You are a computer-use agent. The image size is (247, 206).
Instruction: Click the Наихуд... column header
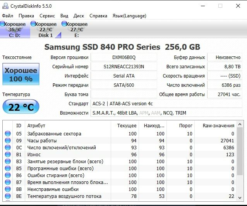point(153,126)
